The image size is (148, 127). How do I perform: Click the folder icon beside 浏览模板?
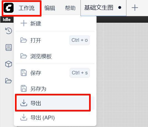click(x=24, y=56)
